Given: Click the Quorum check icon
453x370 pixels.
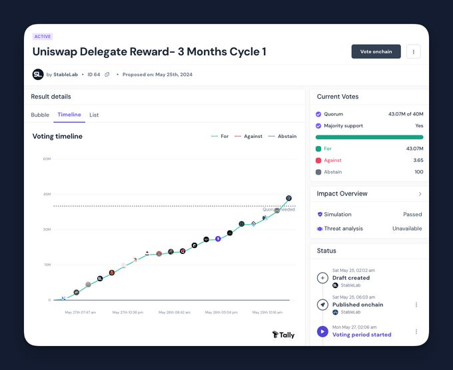Looking at the screenshot, I should pos(318,114).
